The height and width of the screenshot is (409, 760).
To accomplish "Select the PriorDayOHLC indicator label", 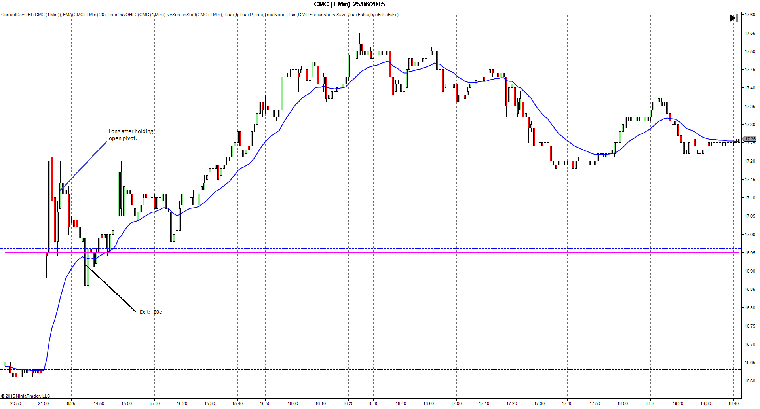I will (x=137, y=15).
